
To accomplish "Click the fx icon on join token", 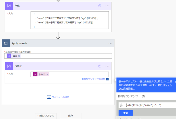I will tap(35, 74).
